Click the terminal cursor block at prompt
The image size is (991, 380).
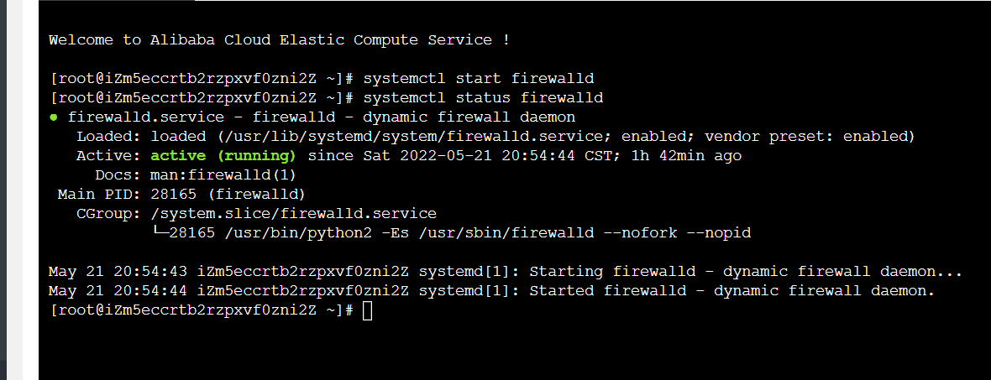click(367, 311)
